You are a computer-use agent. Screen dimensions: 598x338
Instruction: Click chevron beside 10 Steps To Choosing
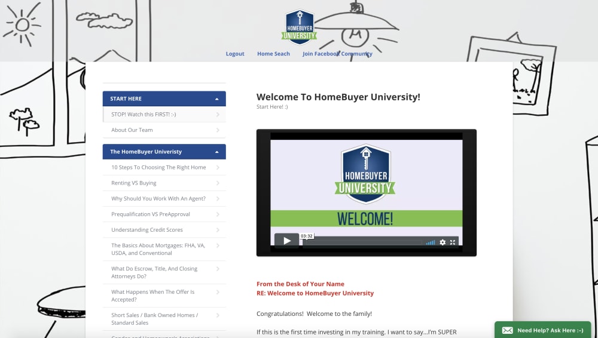coord(218,167)
